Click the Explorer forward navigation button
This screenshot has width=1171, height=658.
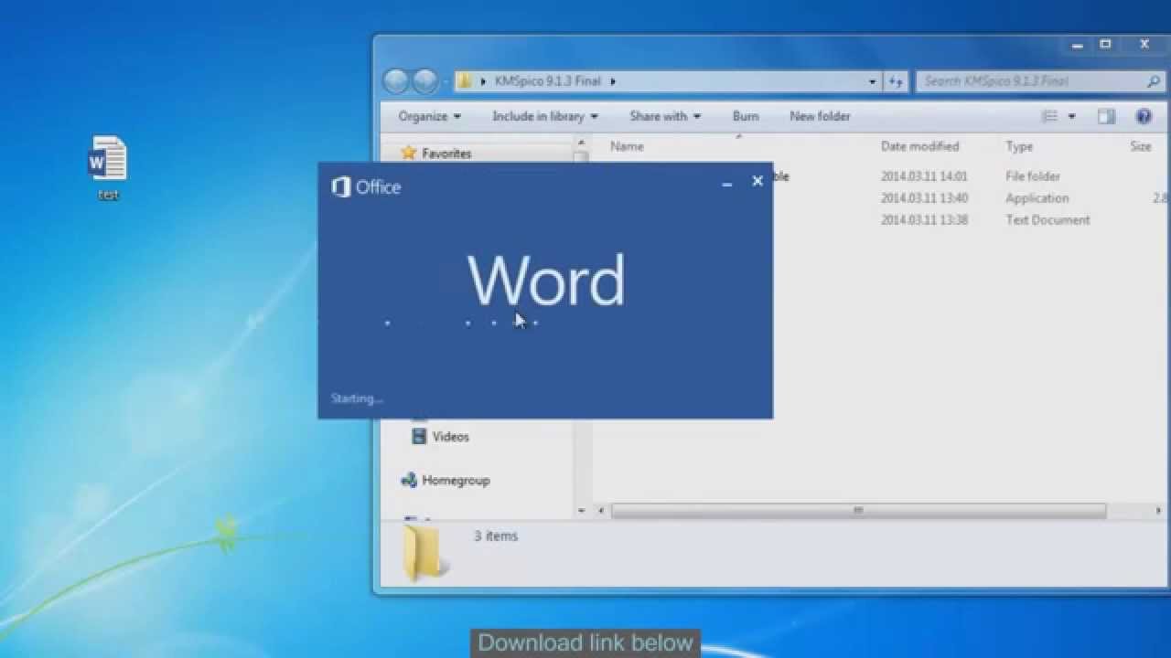[x=425, y=81]
